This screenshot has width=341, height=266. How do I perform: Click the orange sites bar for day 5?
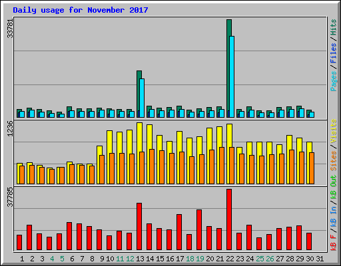(62, 176)
